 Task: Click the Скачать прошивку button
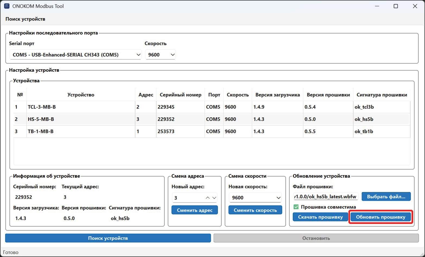point(320,217)
